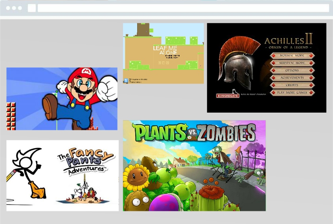Select Survival Mode in Achilles II menu
This screenshot has width=333, height=224.
tap(292, 63)
